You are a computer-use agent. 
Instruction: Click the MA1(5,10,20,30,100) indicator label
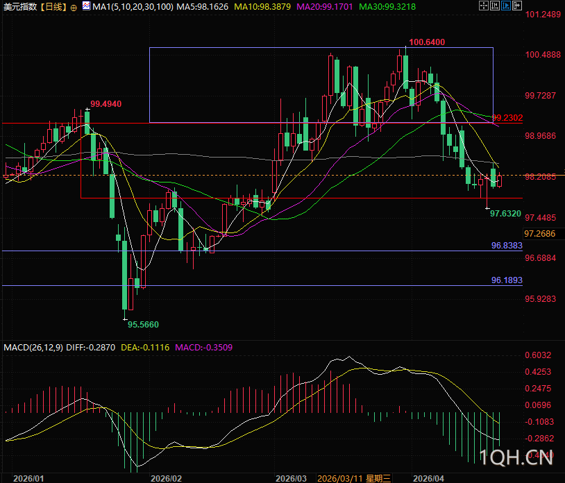point(133,7)
